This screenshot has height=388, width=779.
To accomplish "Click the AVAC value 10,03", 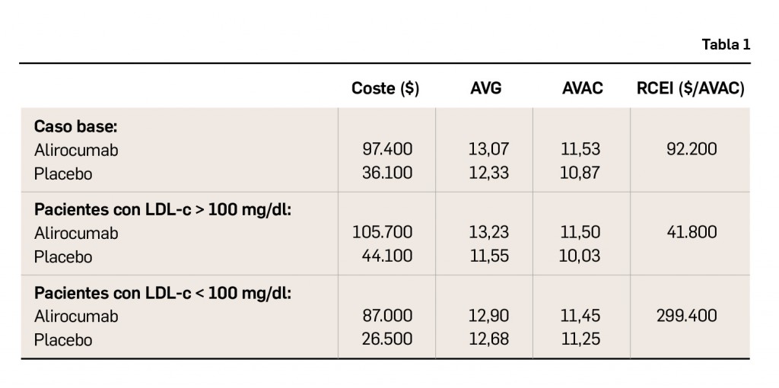I will (x=580, y=256).
